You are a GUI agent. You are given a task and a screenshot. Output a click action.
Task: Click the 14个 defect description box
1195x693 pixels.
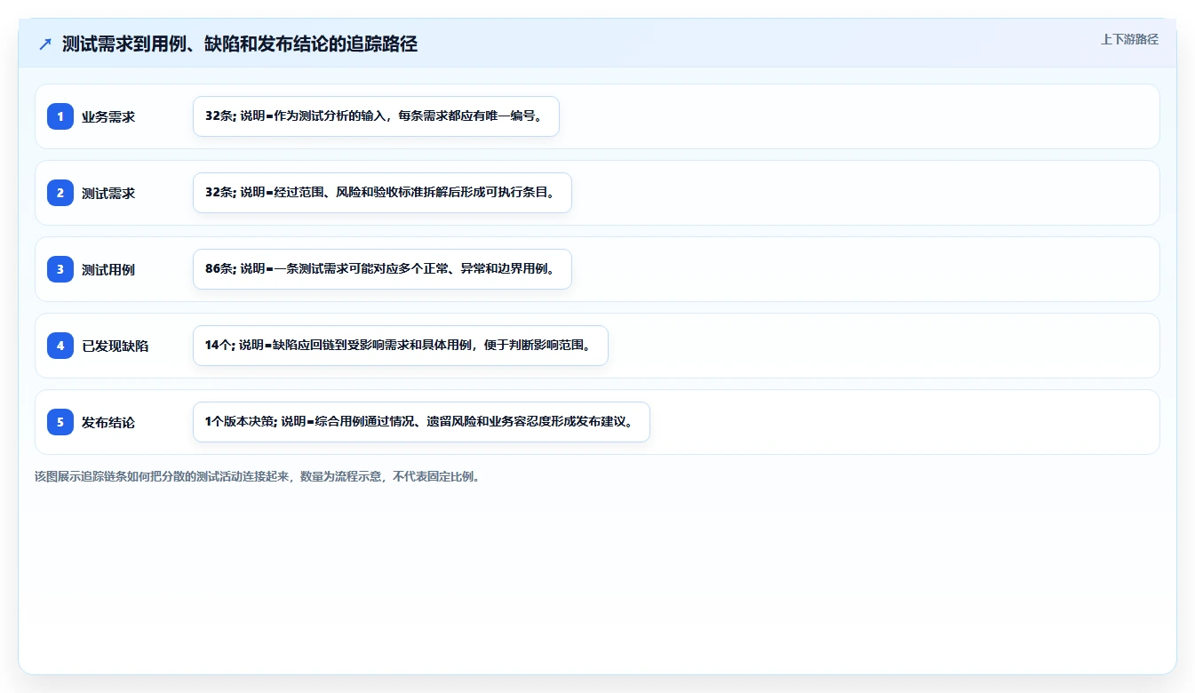click(401, 346)
